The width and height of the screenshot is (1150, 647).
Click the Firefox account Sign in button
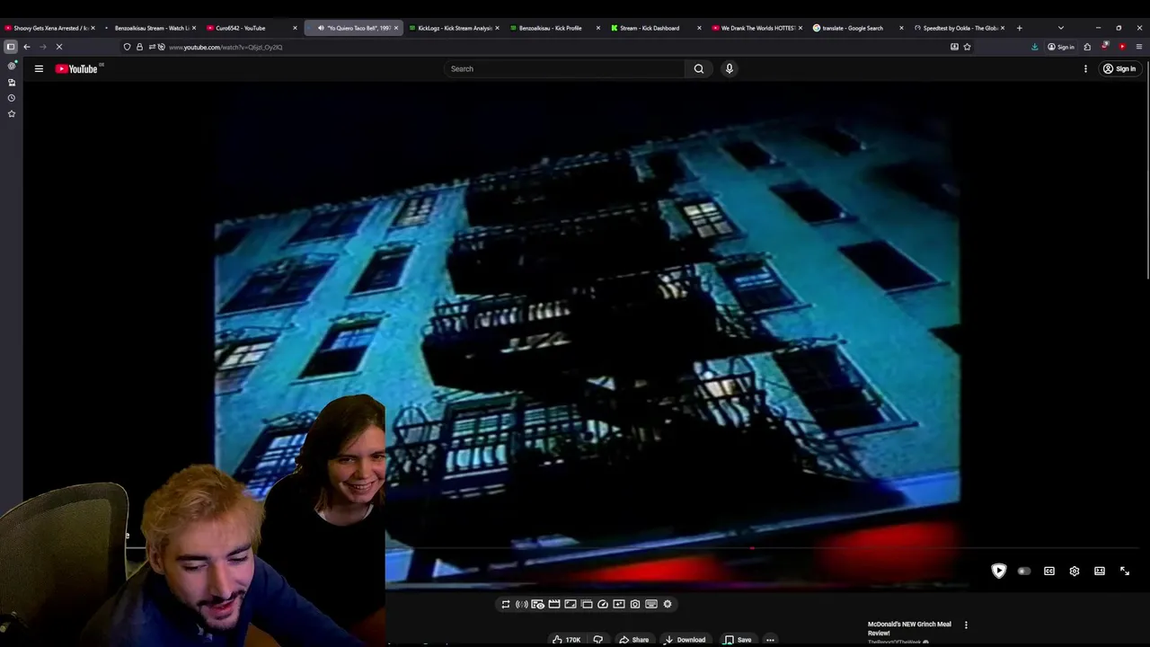coord(1061,47)
